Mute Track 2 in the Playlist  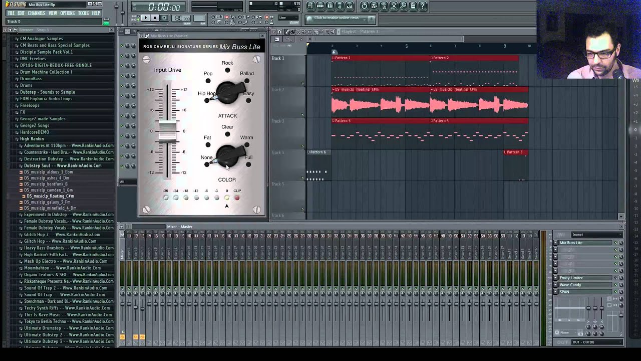302,114
